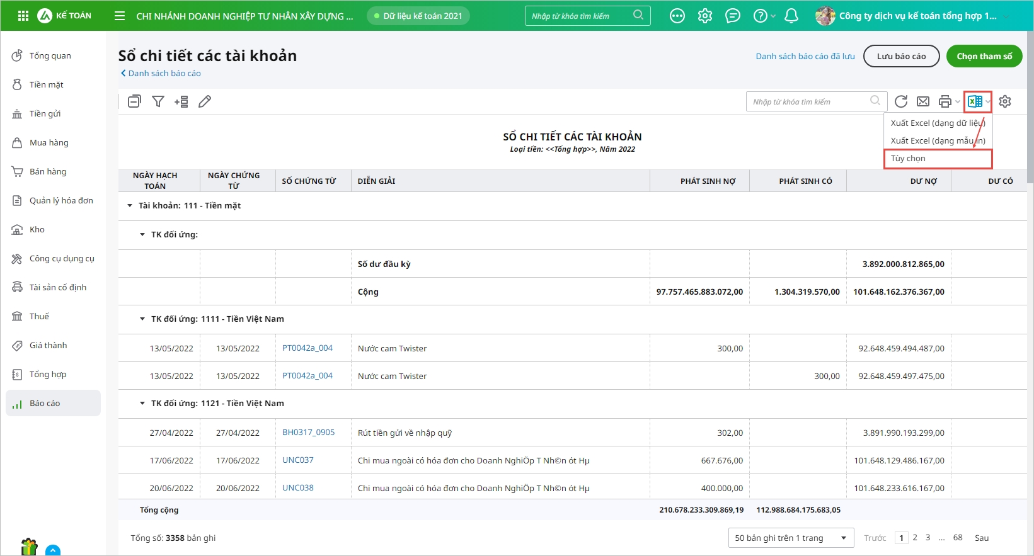Click the printer icon
Screen dimensions: 1034x556
pyautogui.click(x=945, y=101)
